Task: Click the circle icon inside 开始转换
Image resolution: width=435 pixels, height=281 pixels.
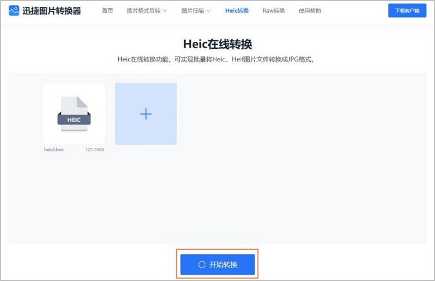Action: (202, 264)
